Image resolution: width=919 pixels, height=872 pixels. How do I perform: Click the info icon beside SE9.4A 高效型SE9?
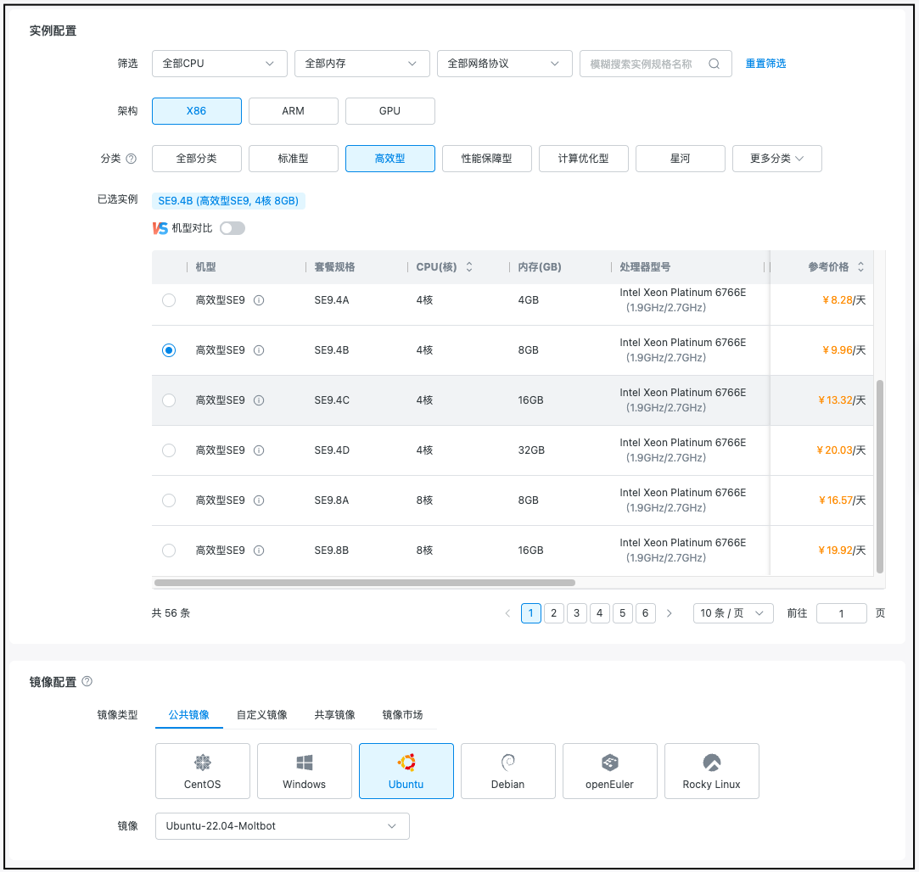pos(259,300)
